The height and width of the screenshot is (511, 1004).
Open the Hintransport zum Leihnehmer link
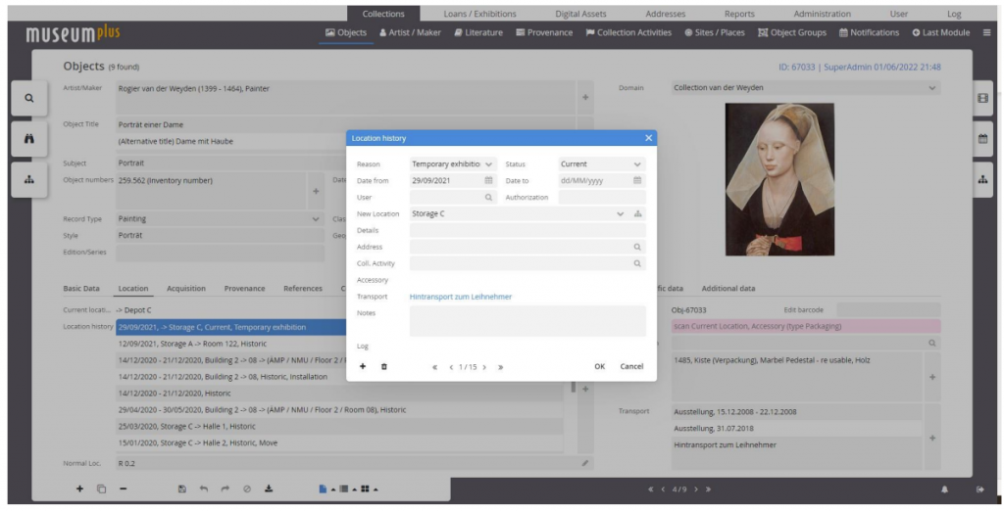coord(461,297)
